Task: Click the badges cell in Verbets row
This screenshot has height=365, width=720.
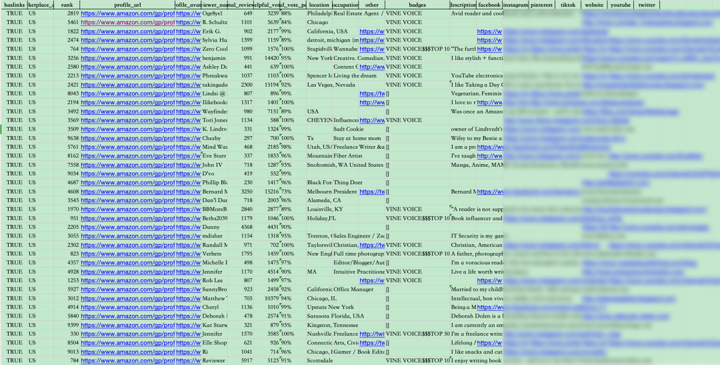Action: (417, 254)
